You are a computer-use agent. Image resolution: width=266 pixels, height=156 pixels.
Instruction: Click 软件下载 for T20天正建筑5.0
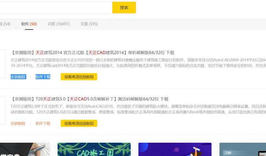(x=43, y=123)
